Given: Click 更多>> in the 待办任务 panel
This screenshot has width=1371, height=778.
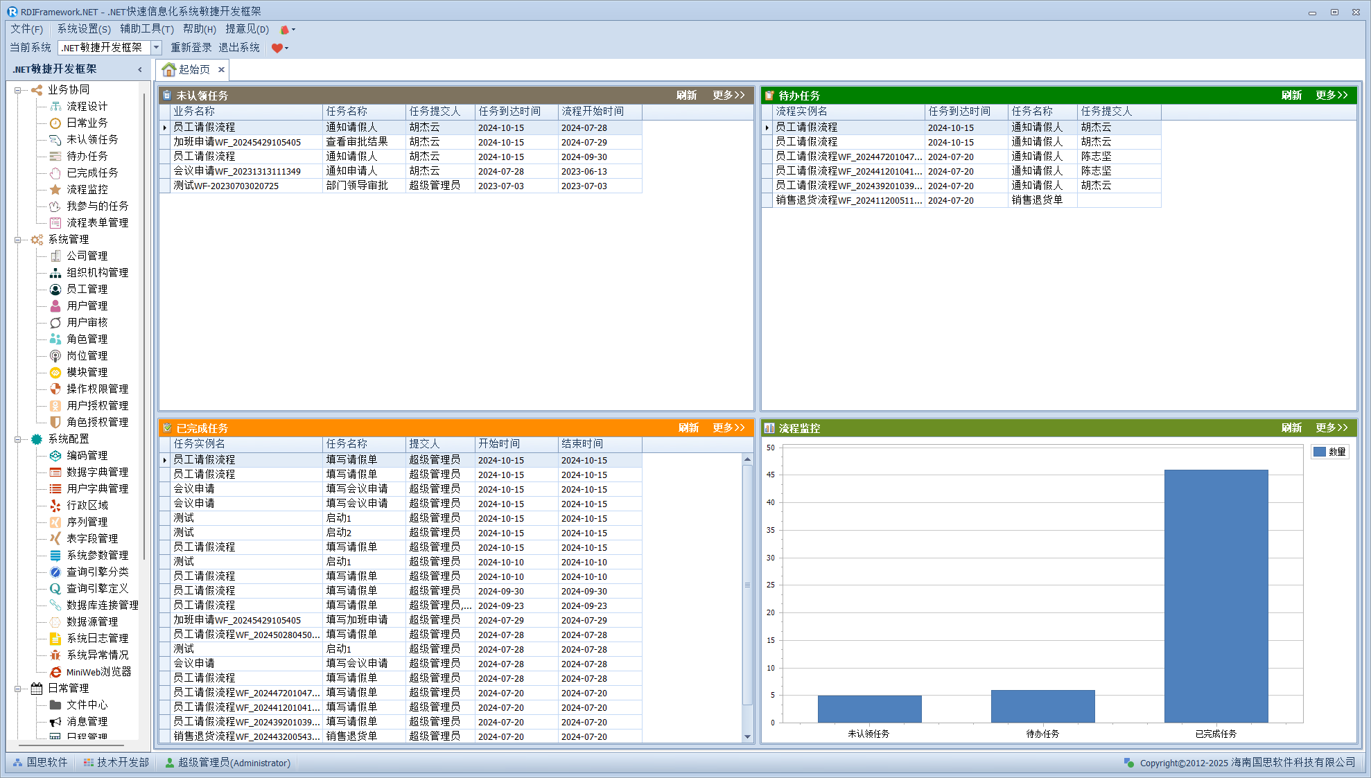Looking at the screenshot, I should (x=1331, y=96).
